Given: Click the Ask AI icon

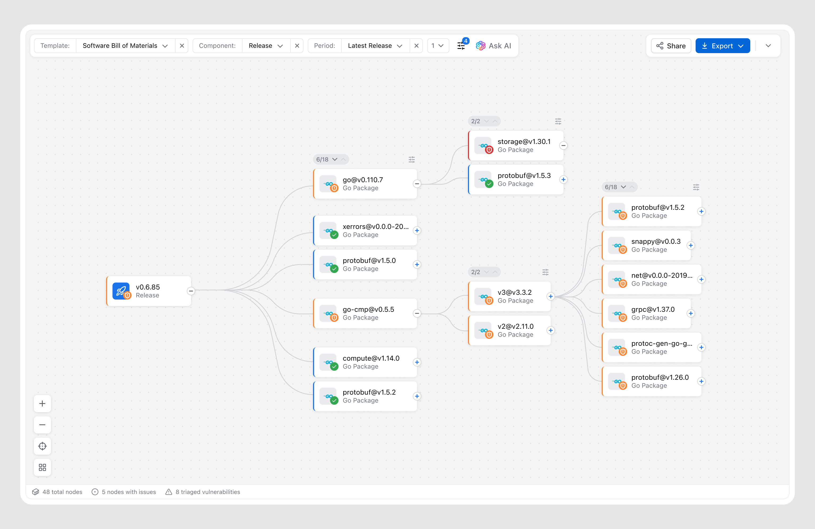Looking at the screenshot, I should tap(480, 46).
